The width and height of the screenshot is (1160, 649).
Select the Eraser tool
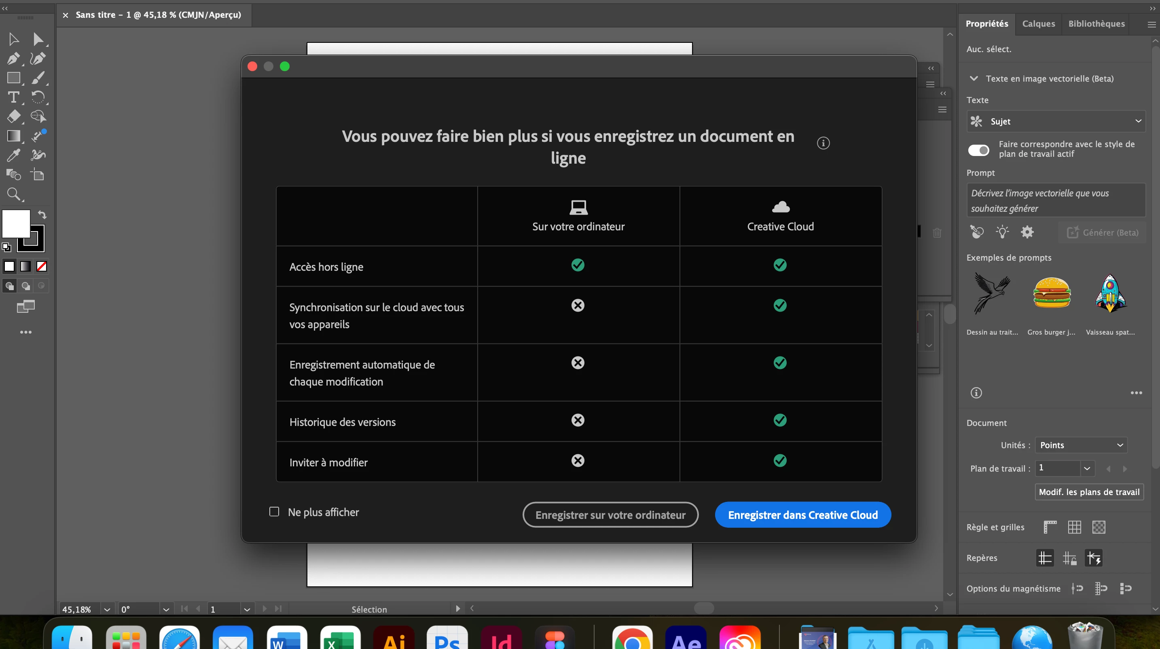(13, 116)
